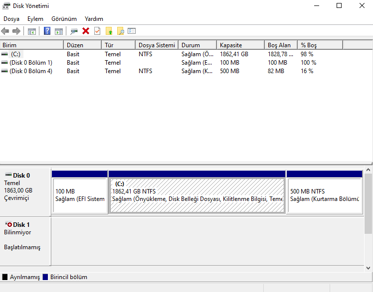Click the Disk 0 label panel
Viewport: 373px width, 292px height.
pos(25,192)
